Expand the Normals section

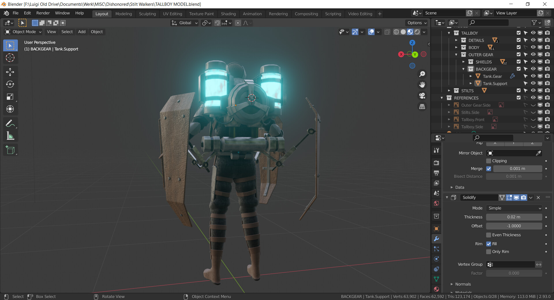pyautogui.click(x=463, y=284)
